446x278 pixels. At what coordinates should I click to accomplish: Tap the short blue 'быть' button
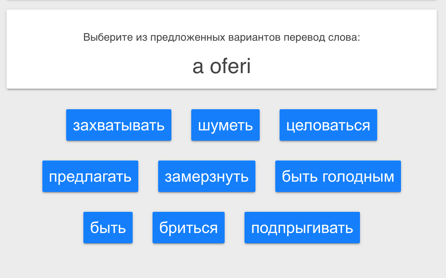pyautogui.click(x=108, y=228)
